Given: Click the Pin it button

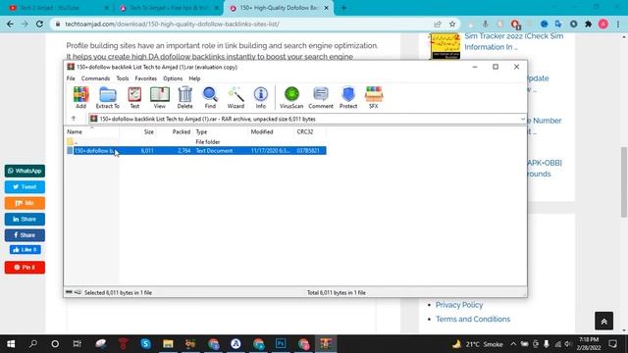Looking at the screenshot, I should [25, 267].
